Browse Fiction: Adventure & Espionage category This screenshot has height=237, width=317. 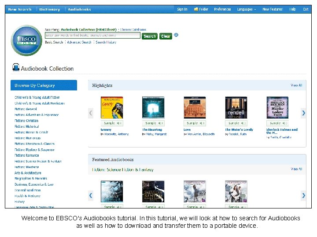(37, 115)
